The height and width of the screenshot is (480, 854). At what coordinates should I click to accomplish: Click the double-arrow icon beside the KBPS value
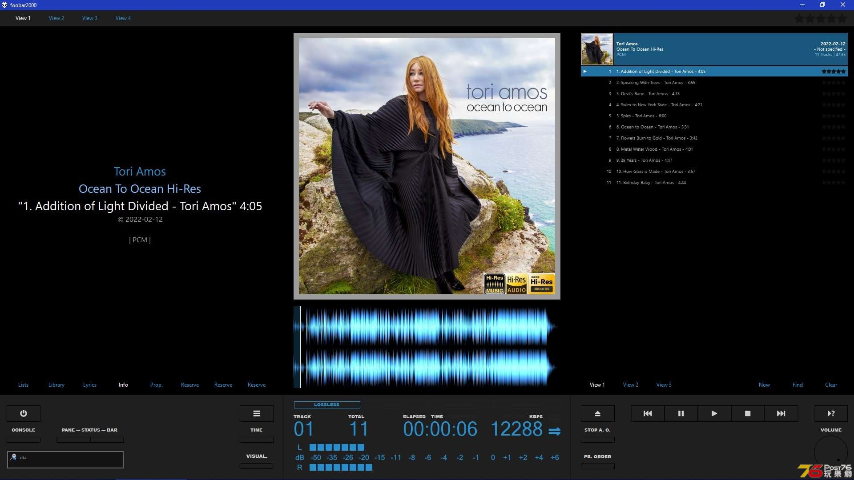[x=555, y=431]
